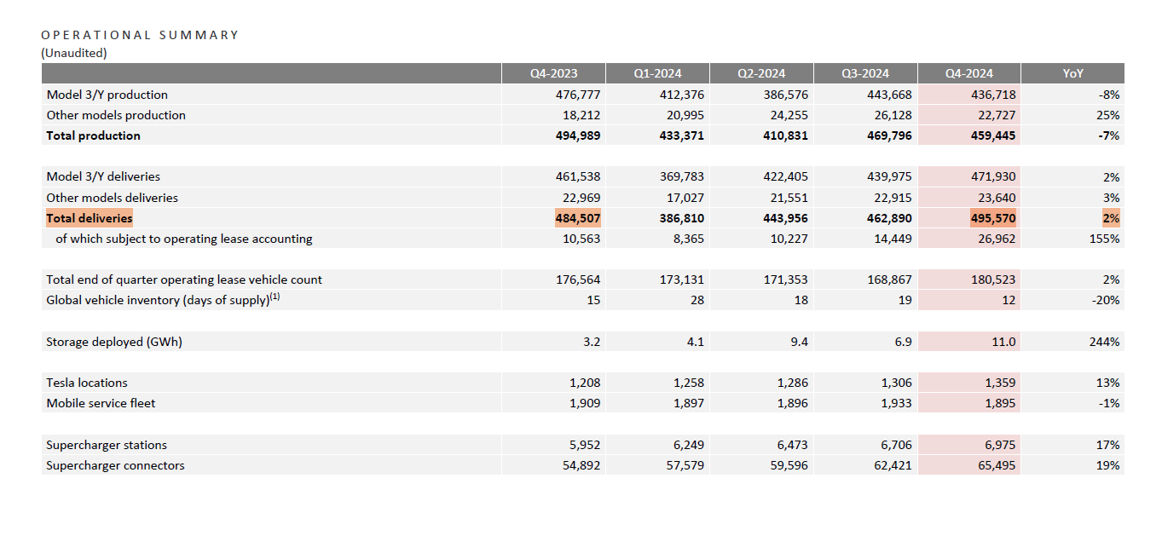
Task: Click the value 176,564
Action: coord(578,279)
